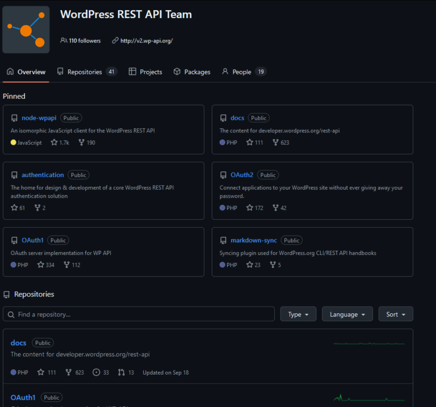The height and width of the screenshot is (407, 436).
Task: Click the PHP language dot on OAuth2 card
Action: 222,208
